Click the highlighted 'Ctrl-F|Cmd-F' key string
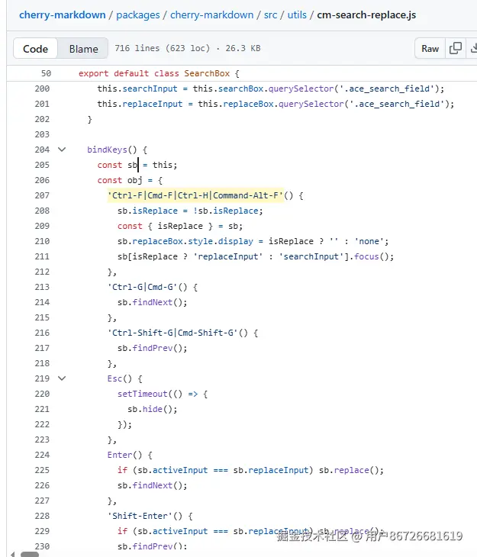This screenshot has height=557, width=477. click(195, 195)
